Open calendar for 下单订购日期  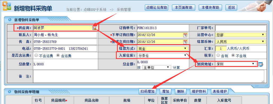pyautogui.click(x=185, y=35)
